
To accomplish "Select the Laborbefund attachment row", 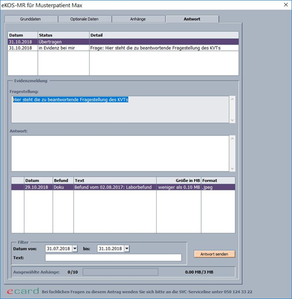I will pos(123,187).
